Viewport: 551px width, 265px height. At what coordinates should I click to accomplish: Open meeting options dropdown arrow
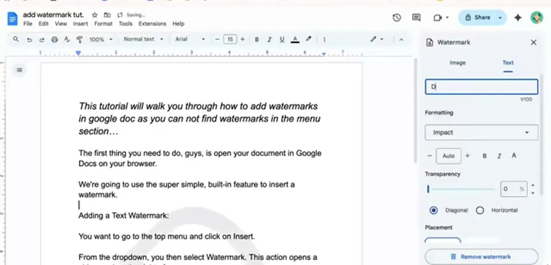[x=447, y=18]
